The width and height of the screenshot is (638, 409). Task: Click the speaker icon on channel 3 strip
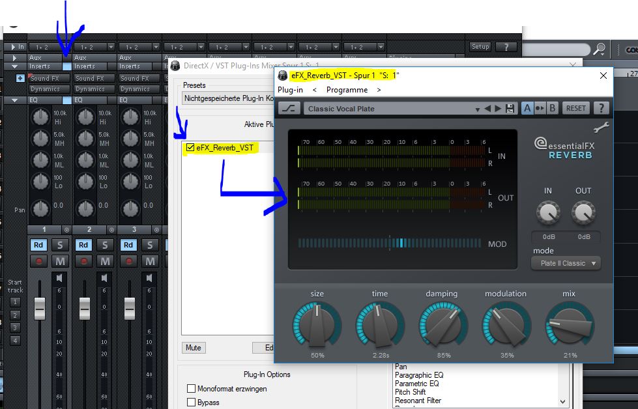[x=149, y=278]
